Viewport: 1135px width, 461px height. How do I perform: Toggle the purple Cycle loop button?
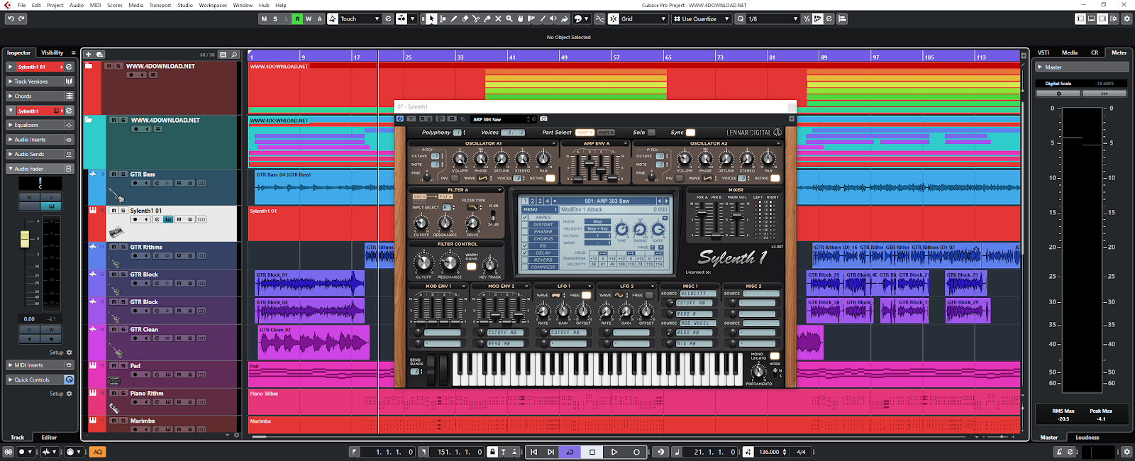point(570,452)
